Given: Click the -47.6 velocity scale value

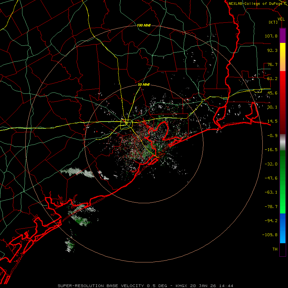Looking at the screenshot, I should (271, 178).
